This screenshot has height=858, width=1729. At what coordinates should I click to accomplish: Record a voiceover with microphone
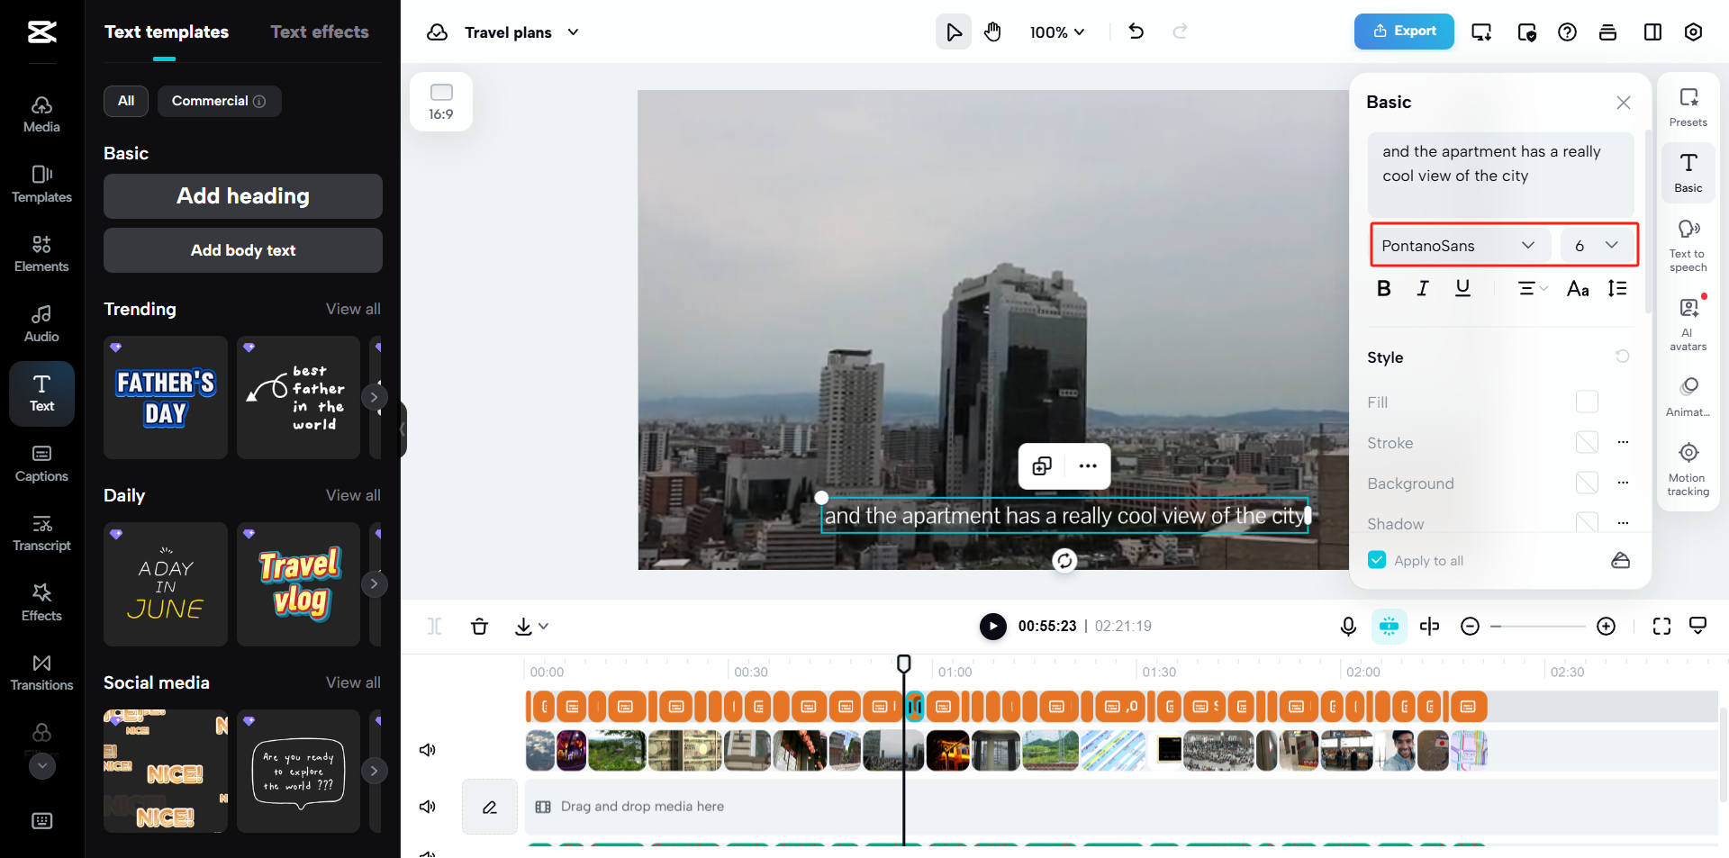(x=1348, y=627)
